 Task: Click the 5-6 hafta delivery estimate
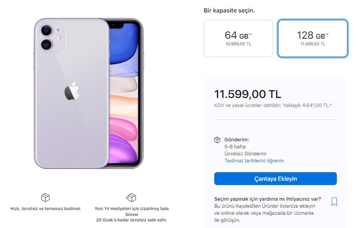(235, 147)
